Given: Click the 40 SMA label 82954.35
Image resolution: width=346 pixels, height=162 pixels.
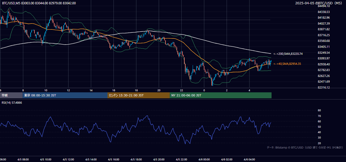Looking at the screenshot, I should coord(287,64).
